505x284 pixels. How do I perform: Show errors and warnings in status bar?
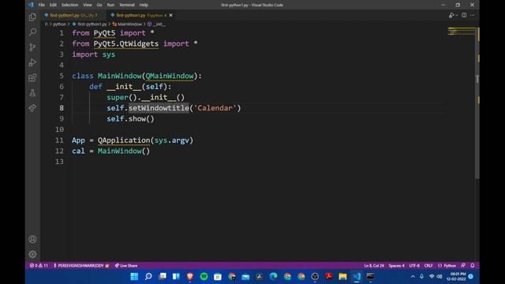pyautogui.click(x=39, y=266)
